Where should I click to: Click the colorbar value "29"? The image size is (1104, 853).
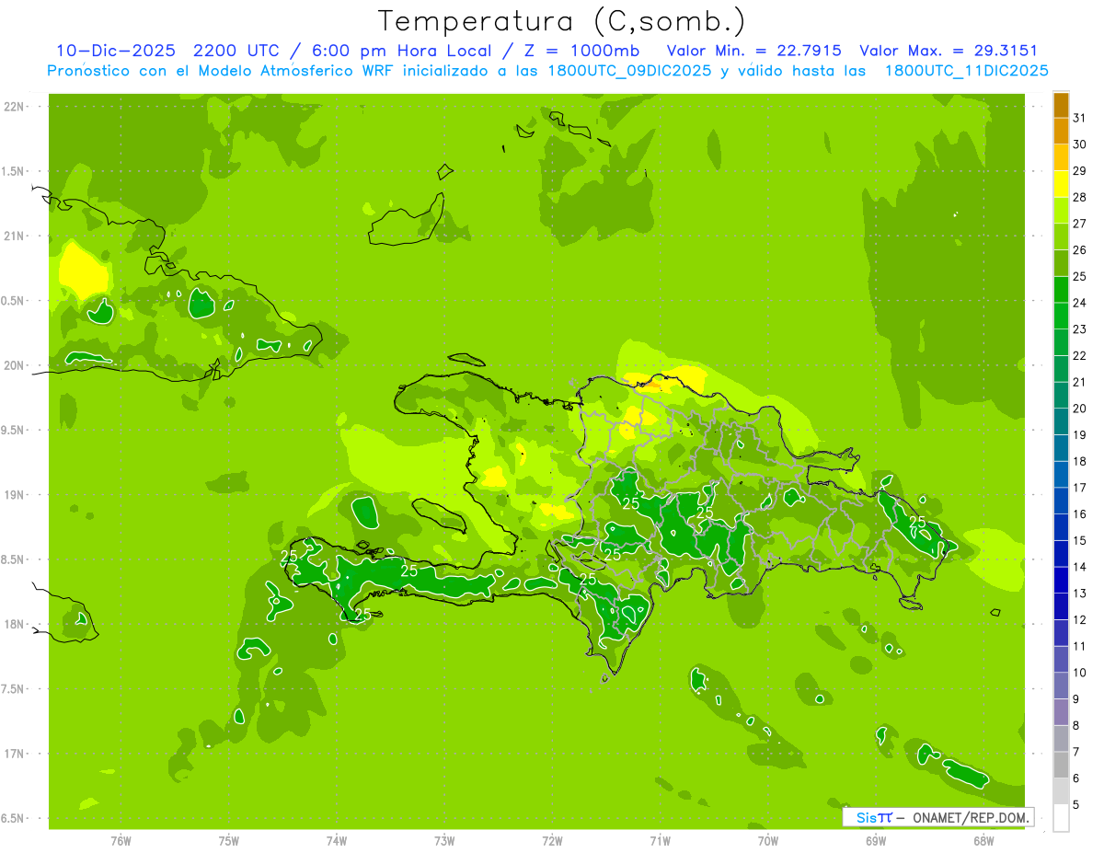point(1079,170)
